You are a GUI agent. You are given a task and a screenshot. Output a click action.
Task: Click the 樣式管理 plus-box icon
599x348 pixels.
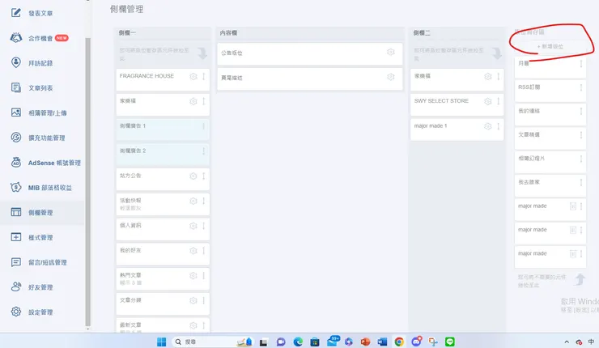click(16, 237)
